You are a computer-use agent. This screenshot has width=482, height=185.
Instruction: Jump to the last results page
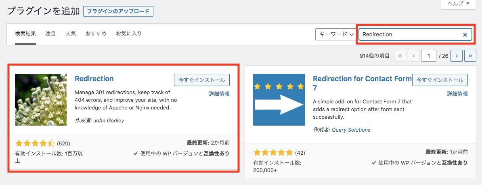point(470,56)
